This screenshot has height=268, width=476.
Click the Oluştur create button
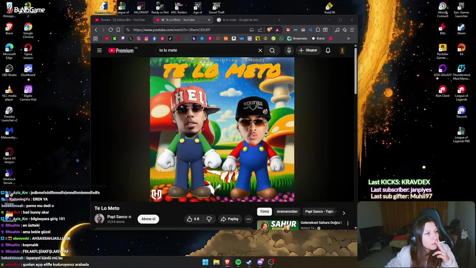pyautogui.click(x=308, y=50)
